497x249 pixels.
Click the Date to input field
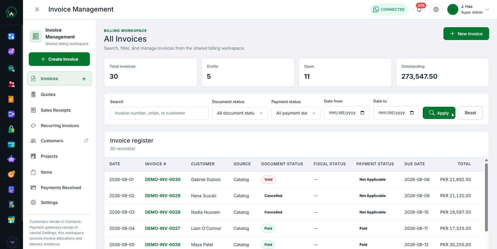pyautogui.click(x=396, y=113)
